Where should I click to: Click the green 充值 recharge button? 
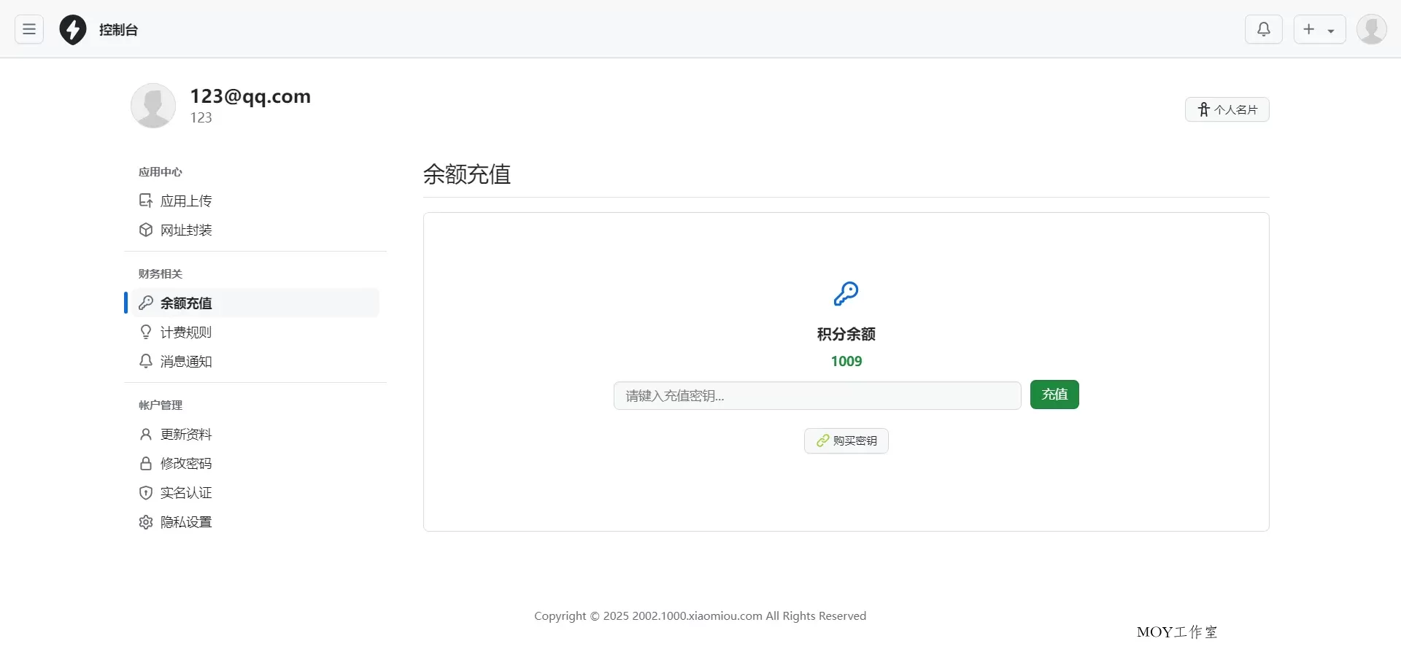1054,395
